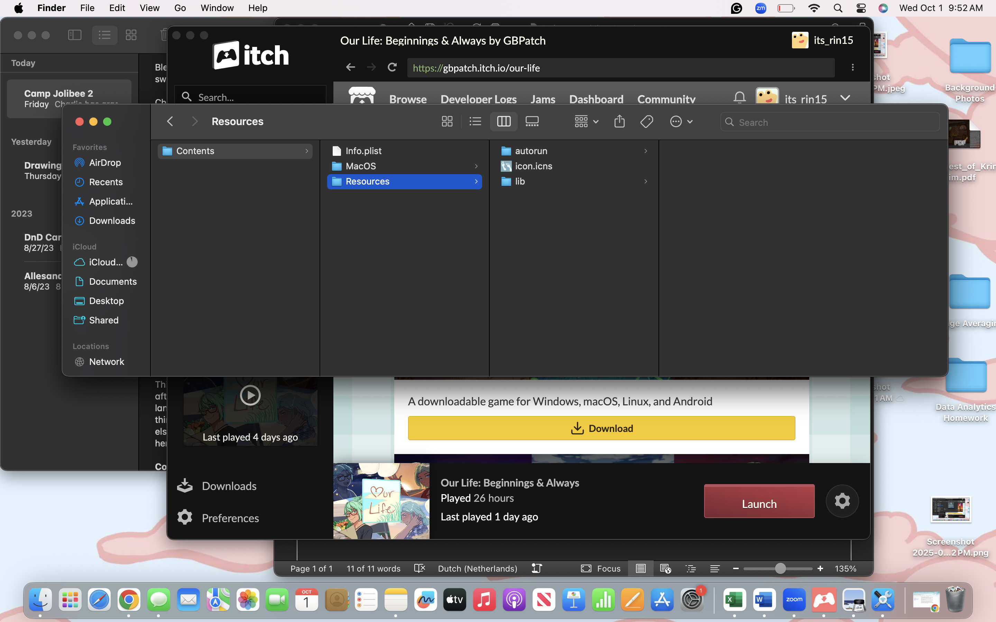Image resolution: width=996 pixels, height=622 pixels.
Task: Open game settings gear next to Launch
Action: click(x=842, y=501)
